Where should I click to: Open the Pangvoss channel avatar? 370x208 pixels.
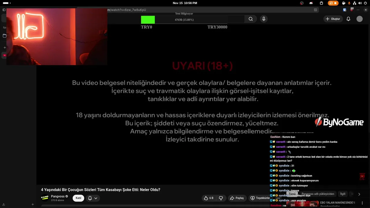tap(45, 198)
